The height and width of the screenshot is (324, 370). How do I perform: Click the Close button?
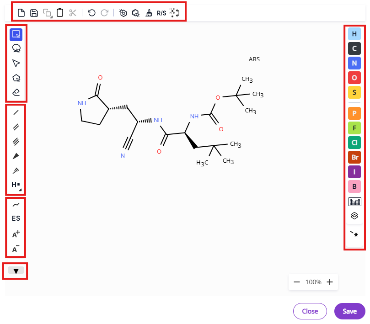310,311
